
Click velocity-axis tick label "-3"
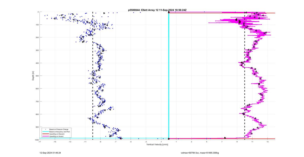(x=146, y=142)
